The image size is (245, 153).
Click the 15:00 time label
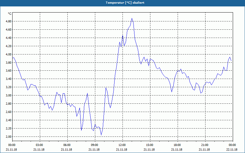150,145
